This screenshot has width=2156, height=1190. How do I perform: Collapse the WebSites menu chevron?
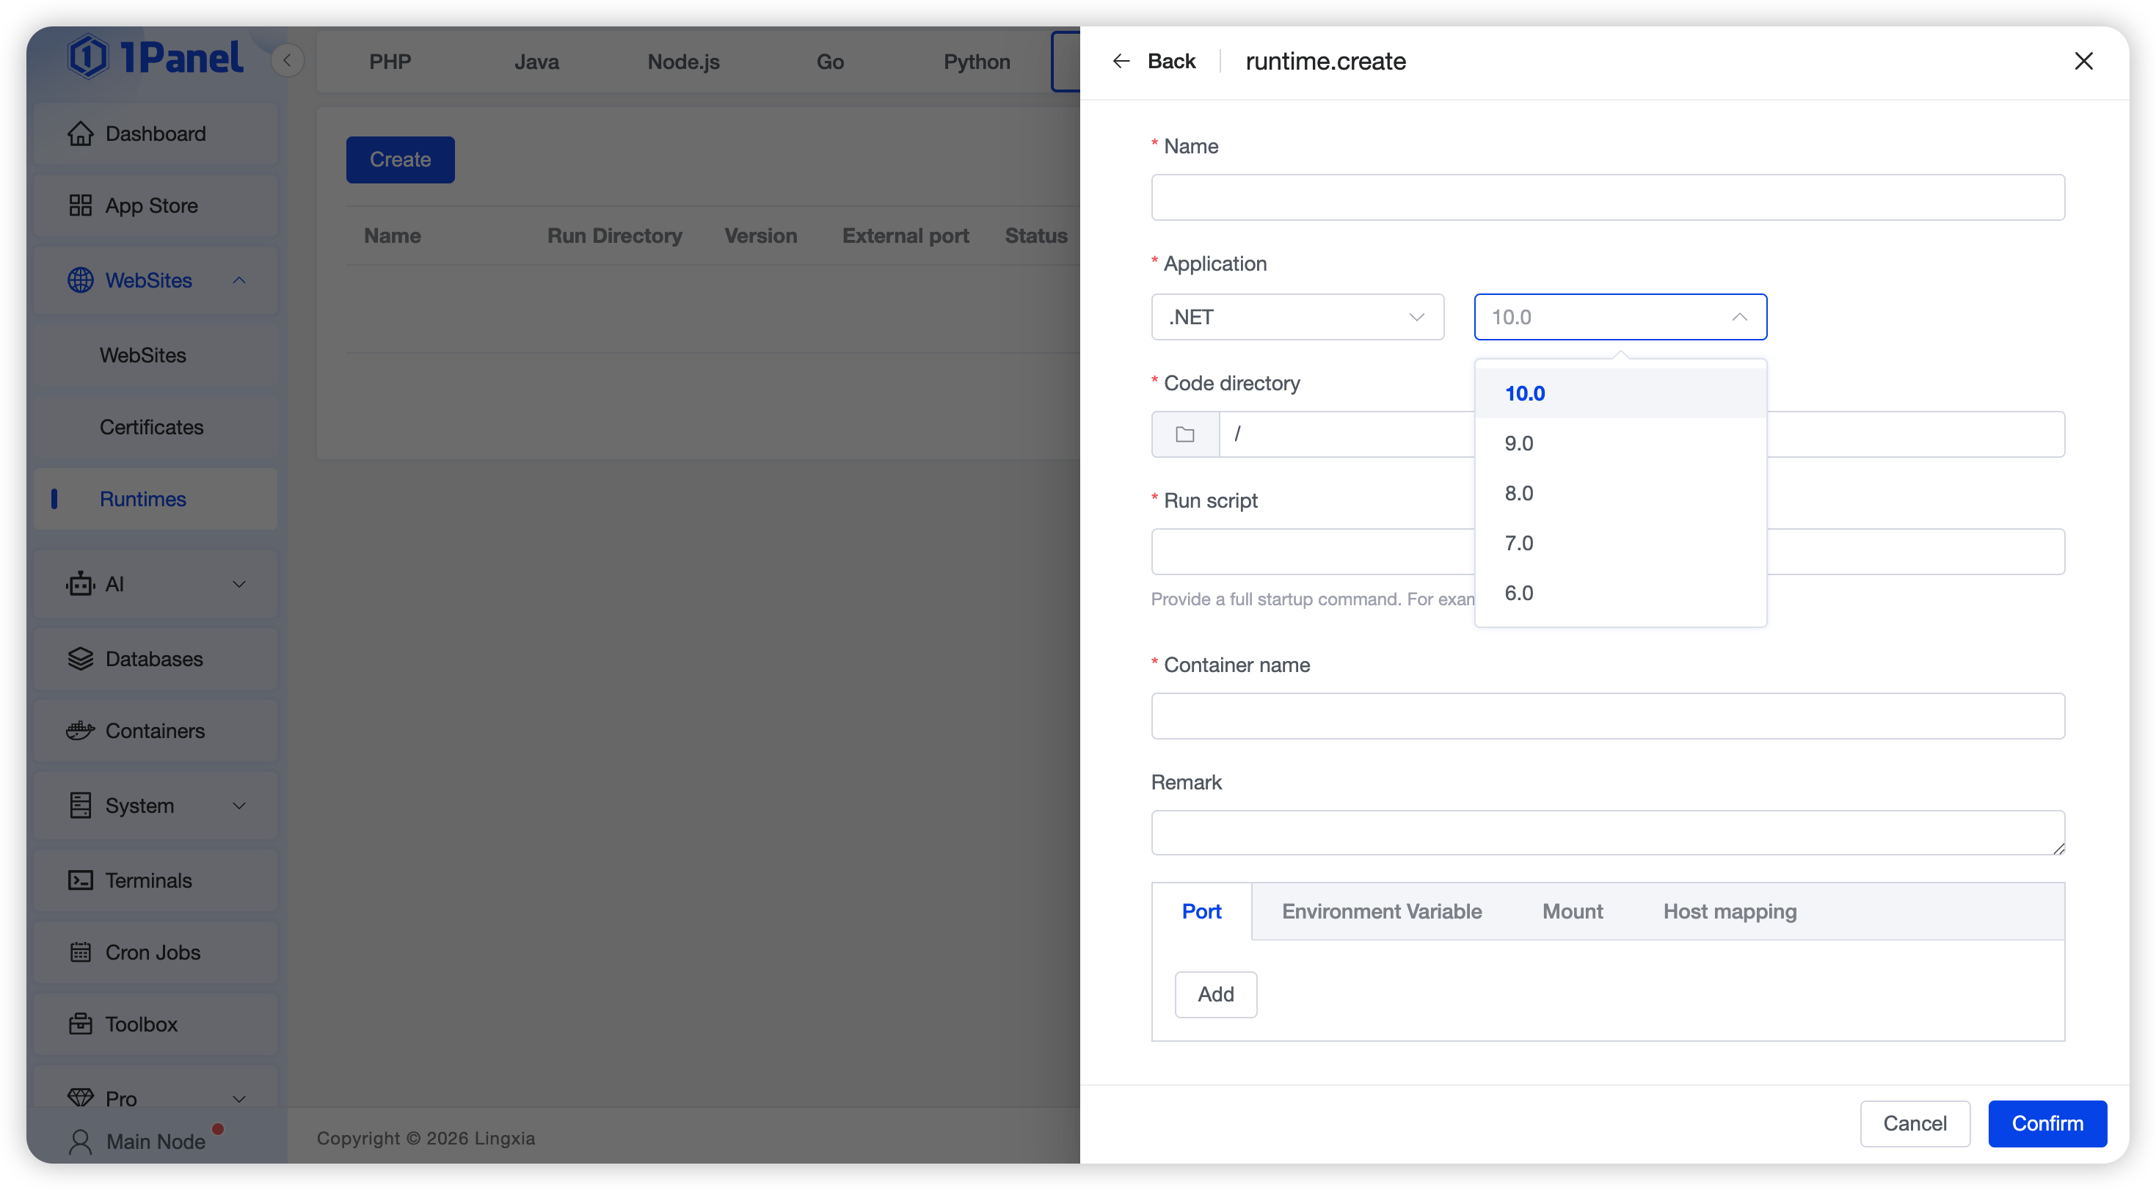[239, 280]
